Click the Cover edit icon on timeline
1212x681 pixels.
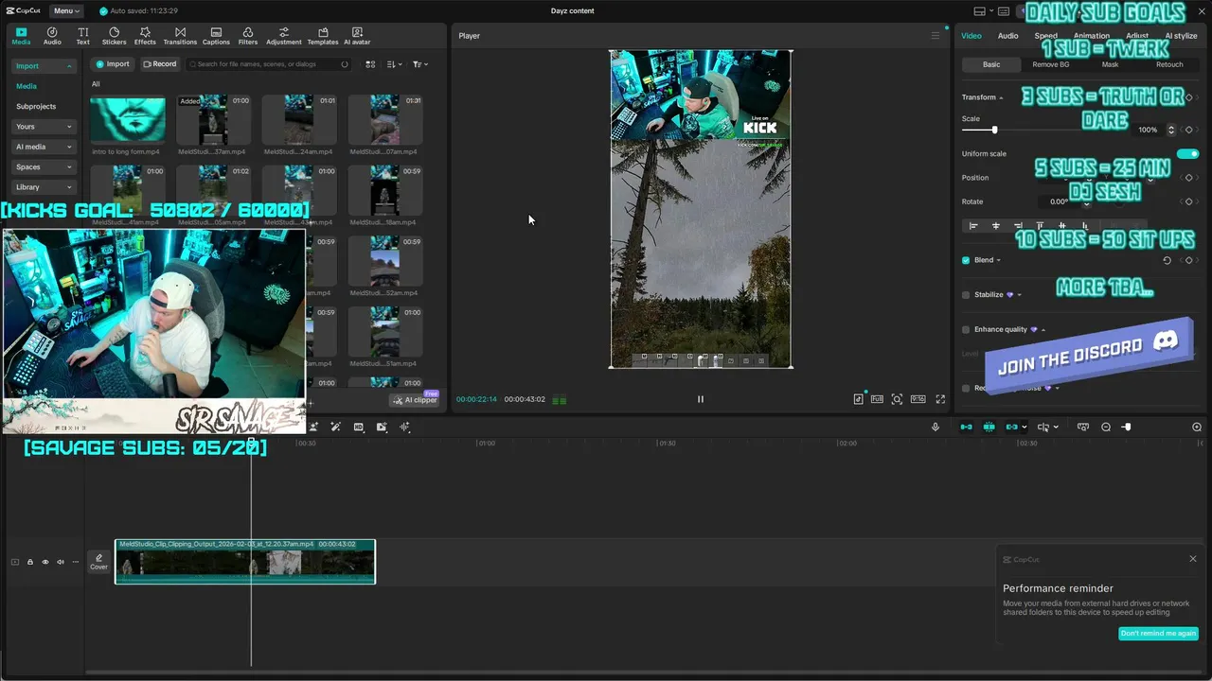[98, 562]
